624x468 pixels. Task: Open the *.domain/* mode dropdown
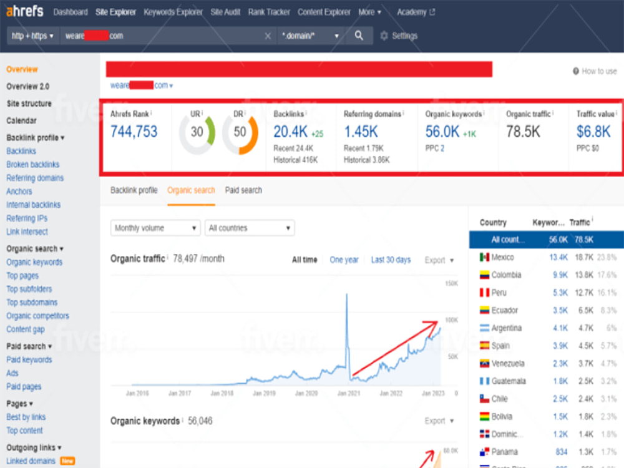(310, 36)
